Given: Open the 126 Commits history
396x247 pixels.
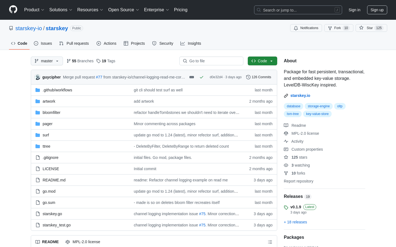Looking at the screenshot, I should coord(258,77).
